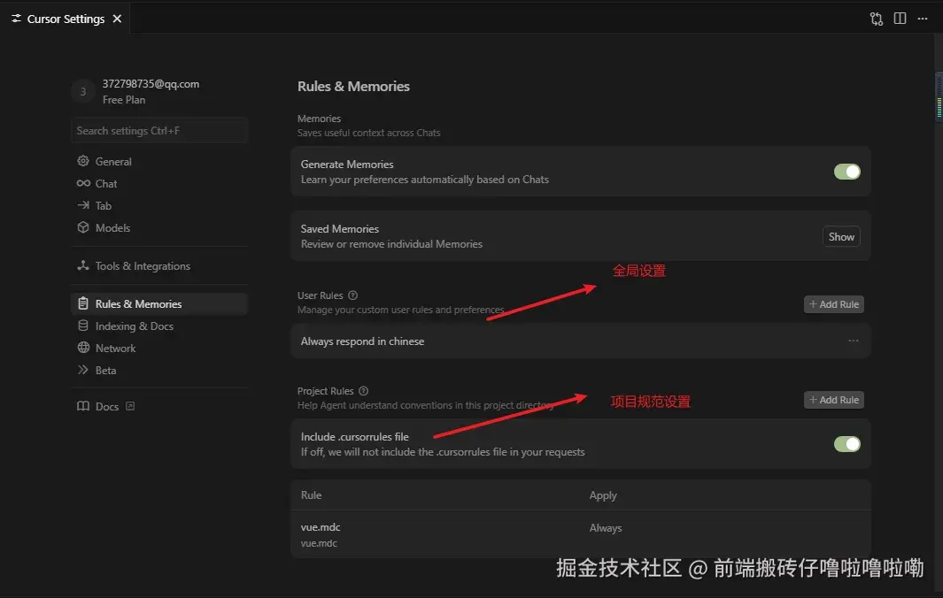Viewport: 943px width, 598px height.
Task: Open Tools & Integrations settings
Action: (159, 265)
